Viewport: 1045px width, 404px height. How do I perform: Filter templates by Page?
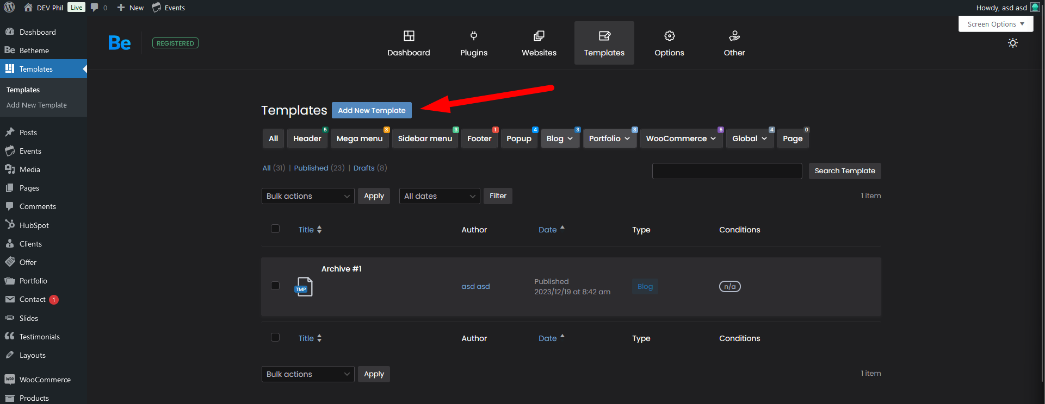pyautogui.click(x=793, y=138)
